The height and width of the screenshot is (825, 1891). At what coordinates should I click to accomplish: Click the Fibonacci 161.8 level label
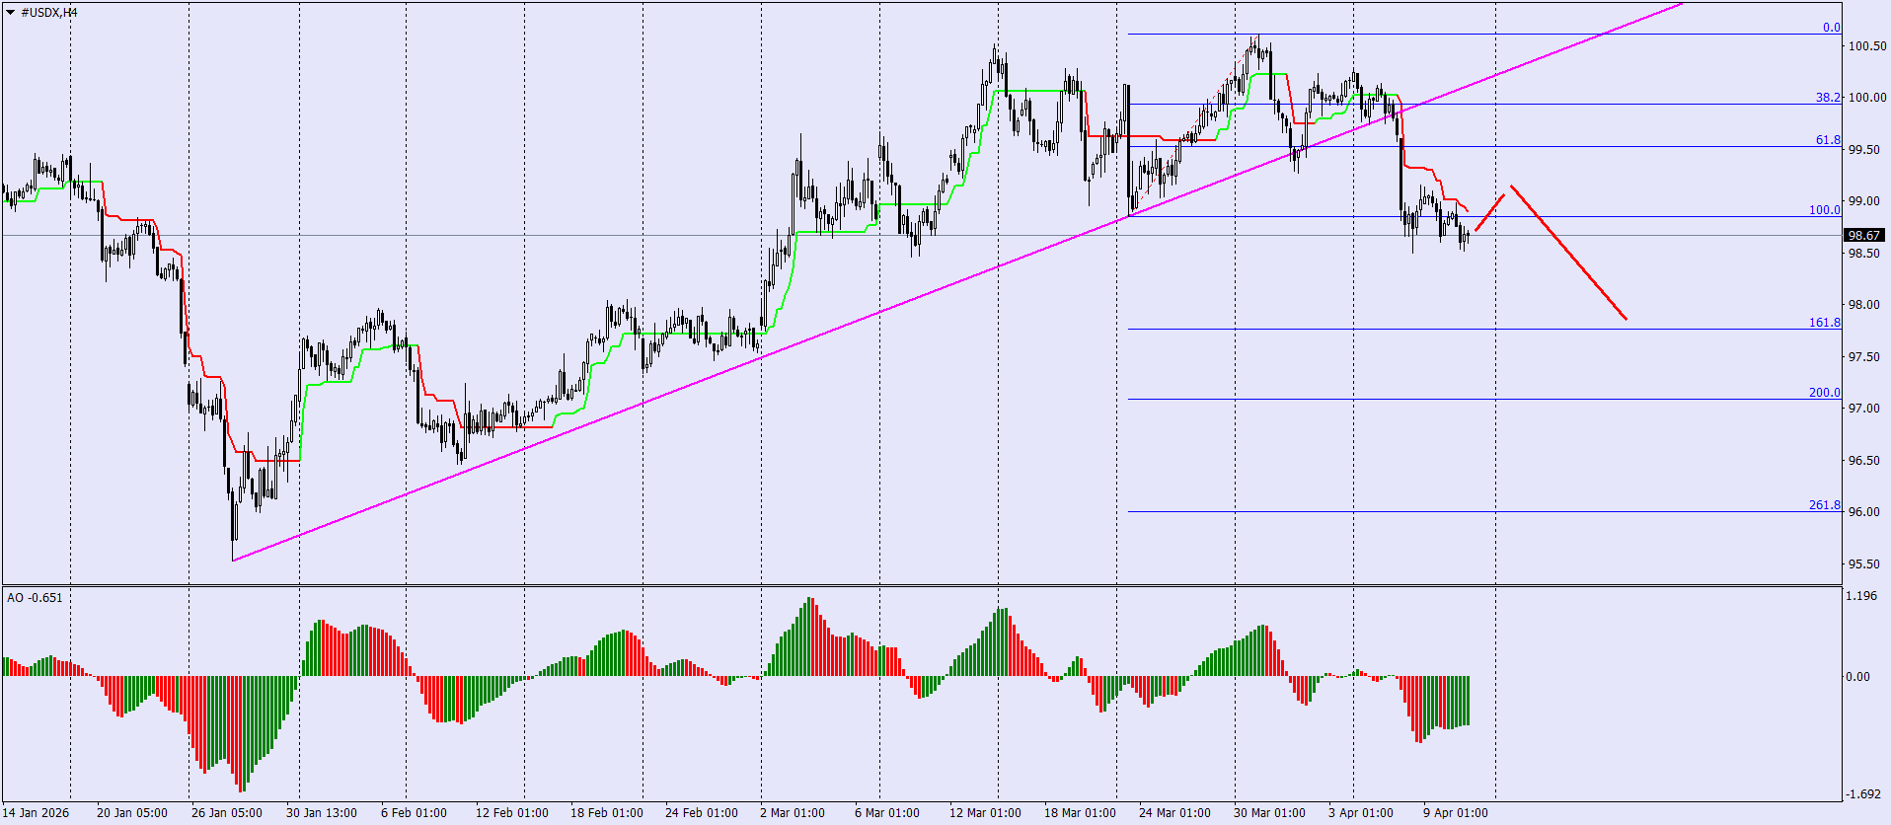click(1824, 323)
